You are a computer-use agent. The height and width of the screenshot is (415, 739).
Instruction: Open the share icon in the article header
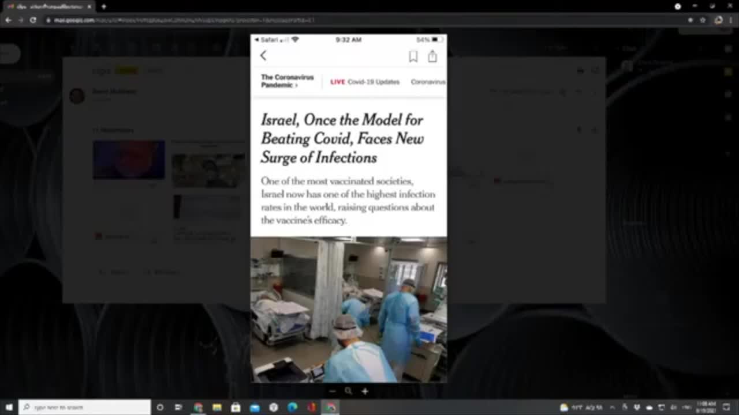click(x=432, y=56)
